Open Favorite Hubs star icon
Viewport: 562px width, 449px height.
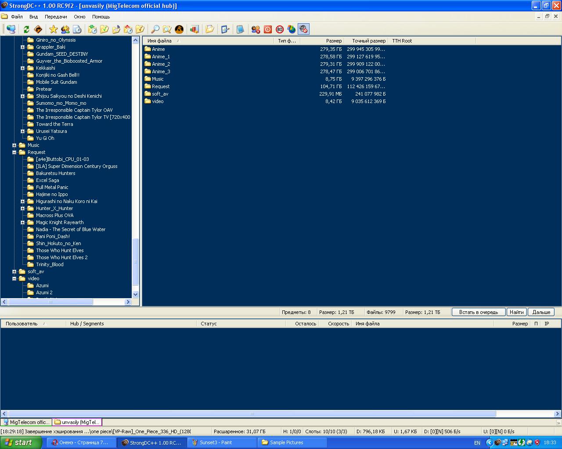53,29
